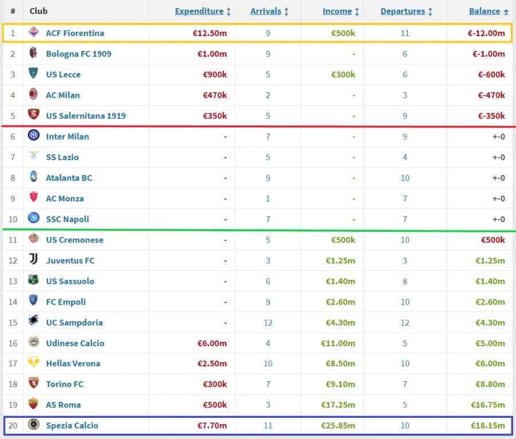Sort table by Balance column header
This screenshot has height=439, width=516.
484,11
